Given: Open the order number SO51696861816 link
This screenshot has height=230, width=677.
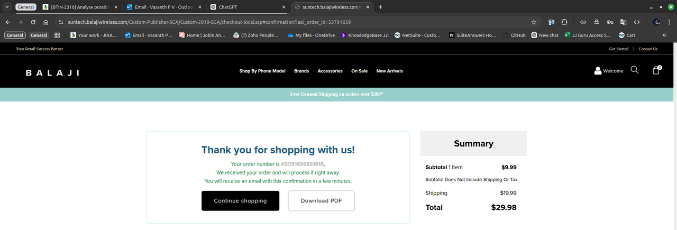Looking at the screenshot, I should coord(302,164).
